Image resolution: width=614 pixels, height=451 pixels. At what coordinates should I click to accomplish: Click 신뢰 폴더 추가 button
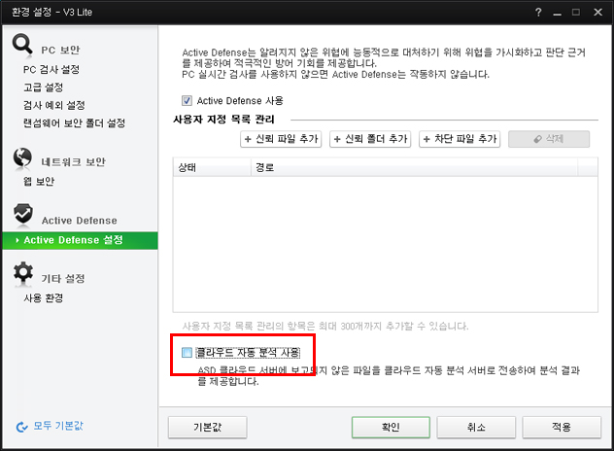click(x=370, y=139)
